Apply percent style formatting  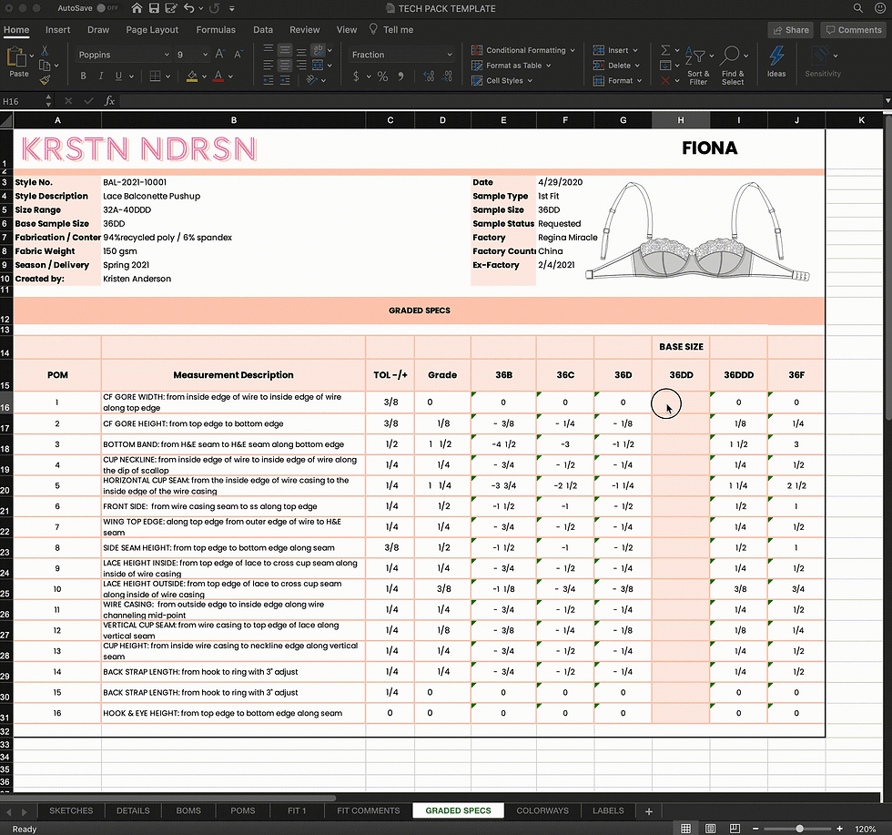pos(383,76)
